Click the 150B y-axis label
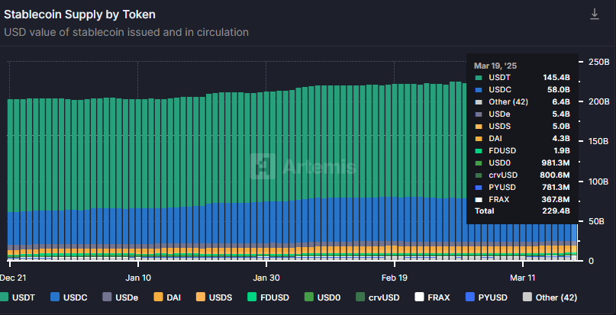 pos(598,141)
